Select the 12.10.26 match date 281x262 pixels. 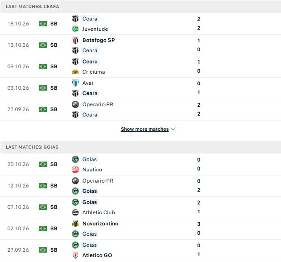(x=18, y=186)
